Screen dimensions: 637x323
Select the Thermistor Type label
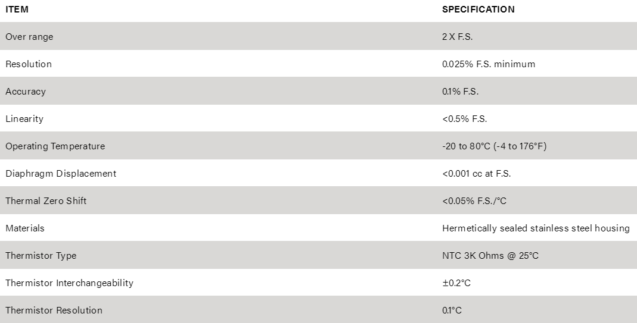[41, 256]
